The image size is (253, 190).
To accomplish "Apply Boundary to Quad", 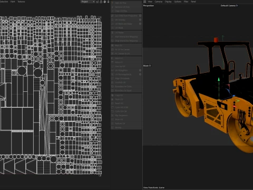I will point(126,91).
